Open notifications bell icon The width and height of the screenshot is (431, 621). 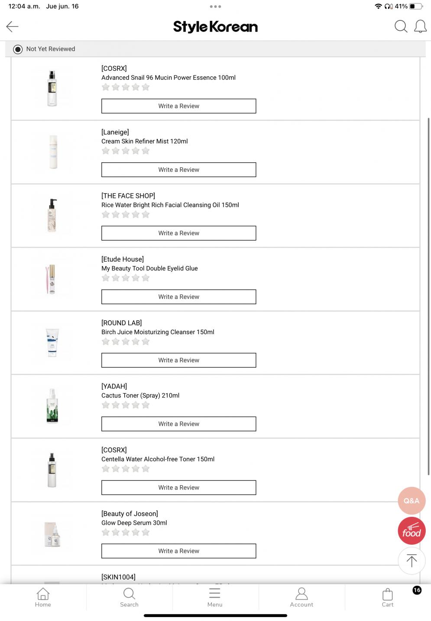pos(420,26)
